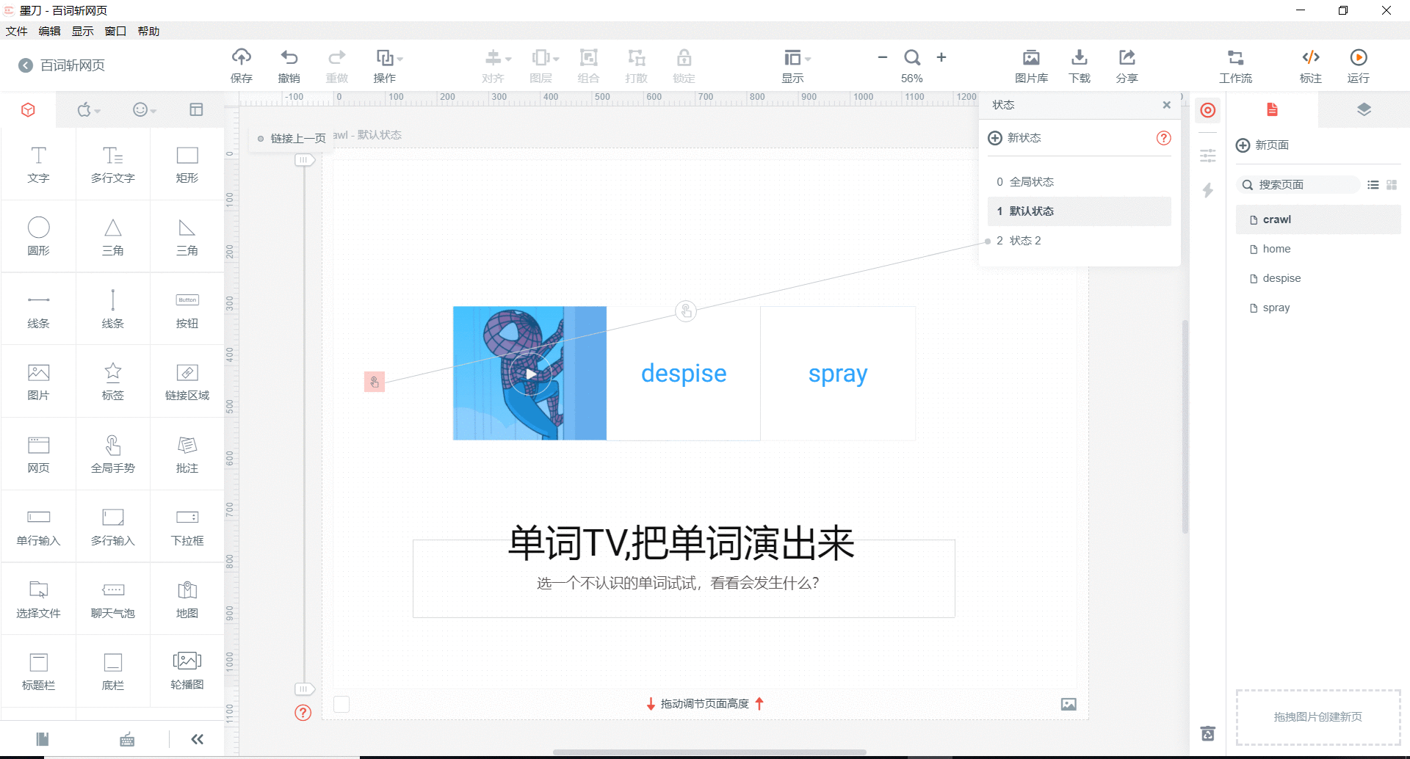Switch to the layers panel tab
1410x759 pixels.
(1364, 110)
